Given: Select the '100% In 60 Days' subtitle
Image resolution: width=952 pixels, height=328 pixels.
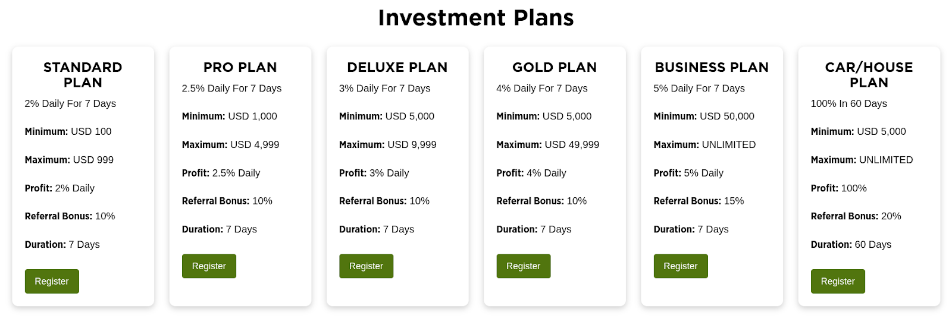Looking at the screenshot, I should click(x=848, y=103).
